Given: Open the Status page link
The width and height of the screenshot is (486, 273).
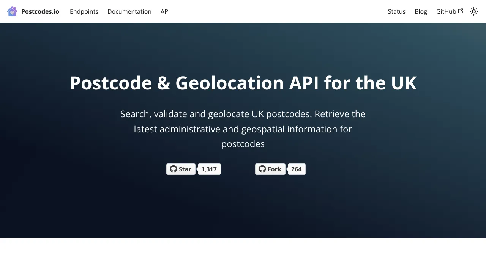Looking at the screenshot, I should click(x=397, y=11).
